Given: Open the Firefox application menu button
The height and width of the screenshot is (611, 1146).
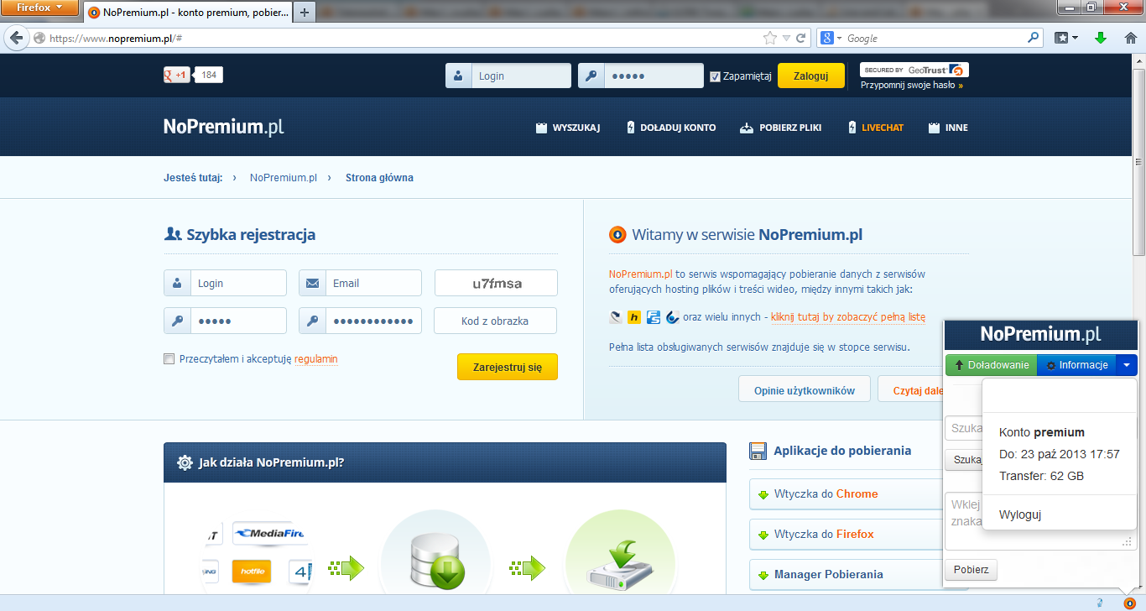Looking at the screenshot, I should 40,8.
